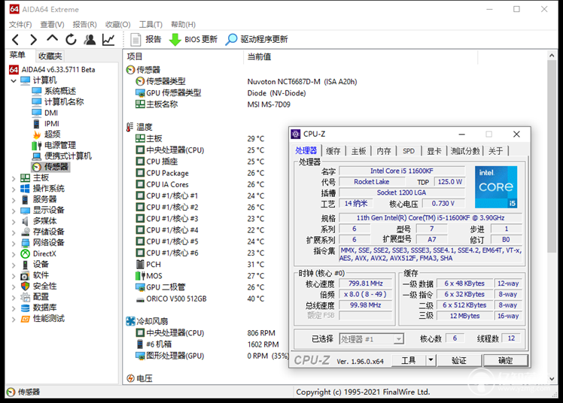Refresh the view with the circular arrow icon
This screenshot has width=563, height=403.
pyautogui.click(x=71, y=39)
